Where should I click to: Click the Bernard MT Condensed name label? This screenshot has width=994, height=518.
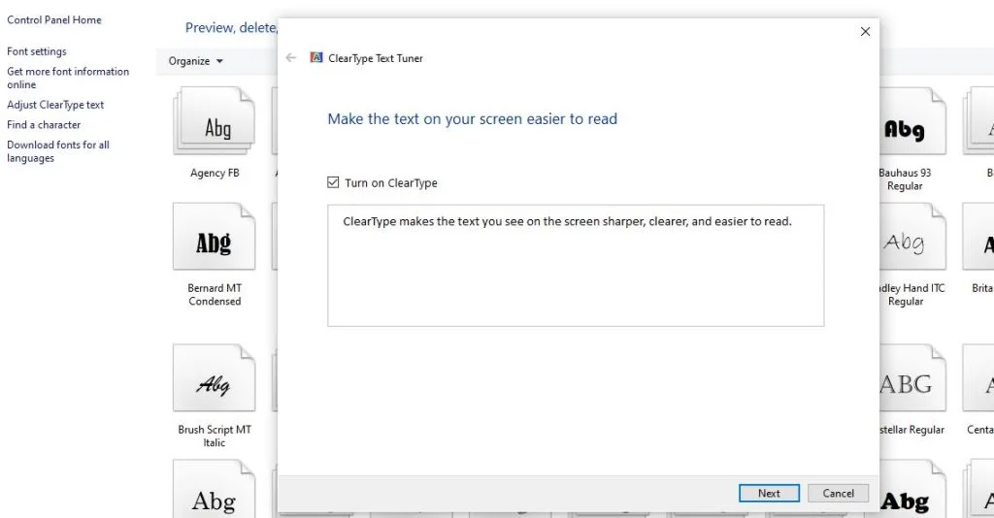click(x=215, y=295)
